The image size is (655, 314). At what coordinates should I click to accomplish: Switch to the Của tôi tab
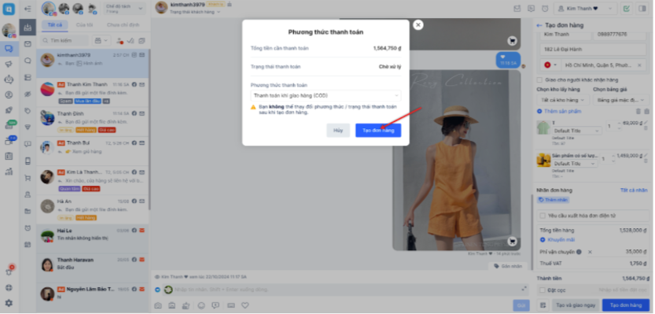(84, 25)
